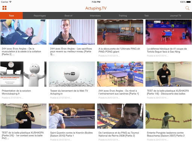Open the Best-of tab
This screenshot has width=192, height=144.
(68, 16)
